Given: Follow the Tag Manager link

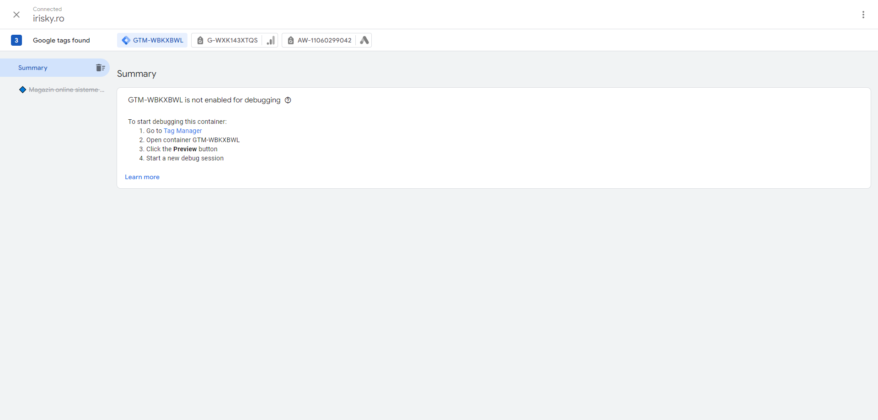Looking at the screenshot, I should click(x=183, y=131).
